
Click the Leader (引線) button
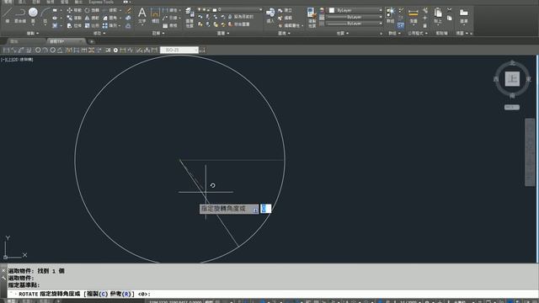[170, 18]
